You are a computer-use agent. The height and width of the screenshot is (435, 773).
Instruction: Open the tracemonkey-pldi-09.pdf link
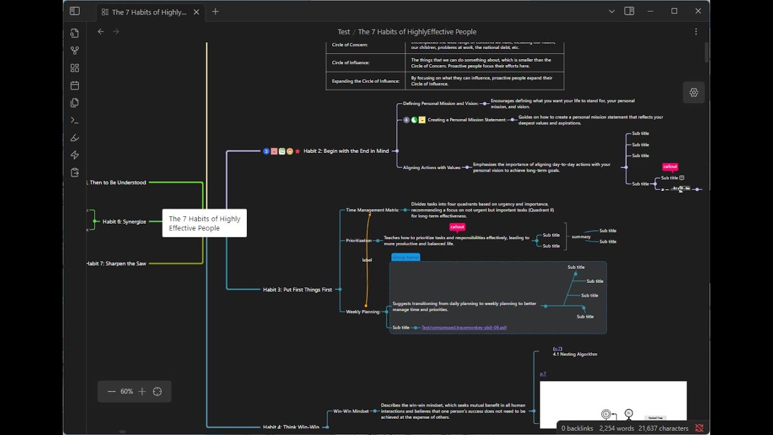pyautogui.click(x=464, y=327)
